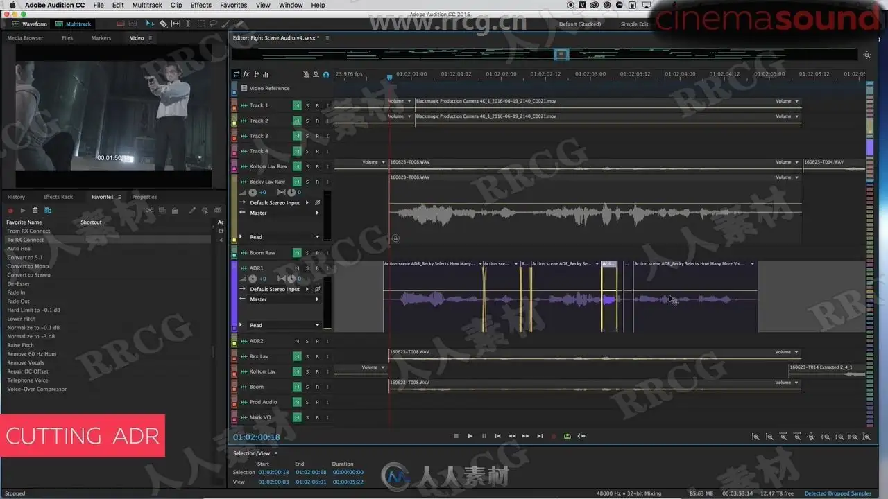The image size is (888, 499).
Task: Switch to the Effects Rack tab
Action: point(58,197)
